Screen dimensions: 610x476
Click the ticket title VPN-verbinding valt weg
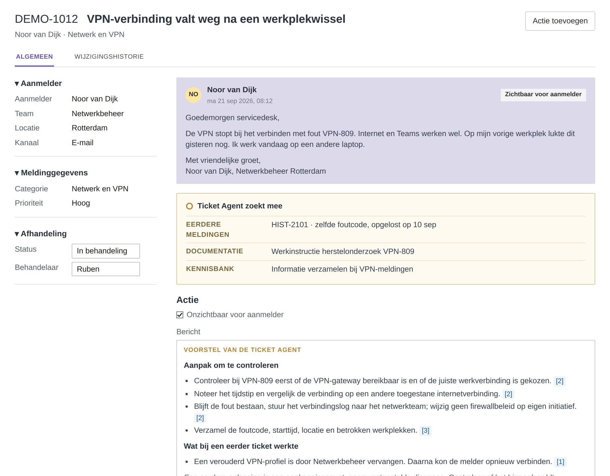pyautogui.click(x=216, y=19)
